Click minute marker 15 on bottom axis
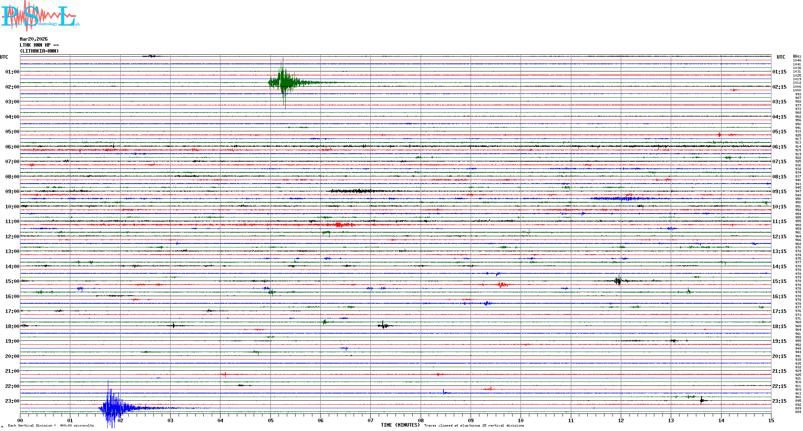The width and height of the screenshot is (803, 431). (771, 420)
